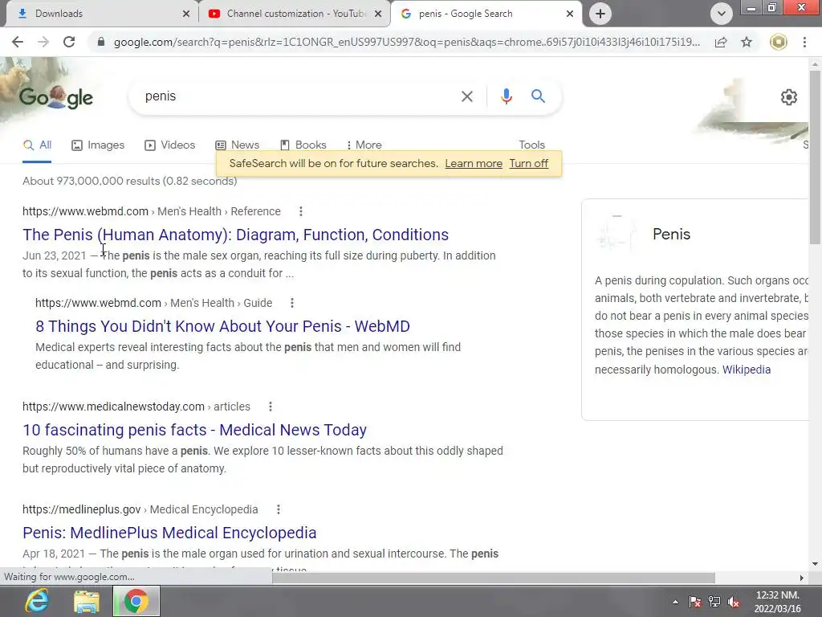
Task: Open options for webmd Guide result
Action: tap(292, 303)
